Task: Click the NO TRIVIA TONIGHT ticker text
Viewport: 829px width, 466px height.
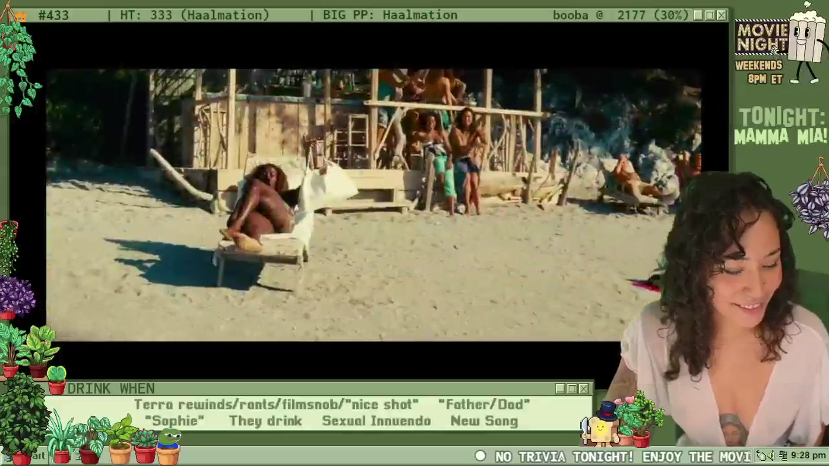Action: click(x=623, y=457)
